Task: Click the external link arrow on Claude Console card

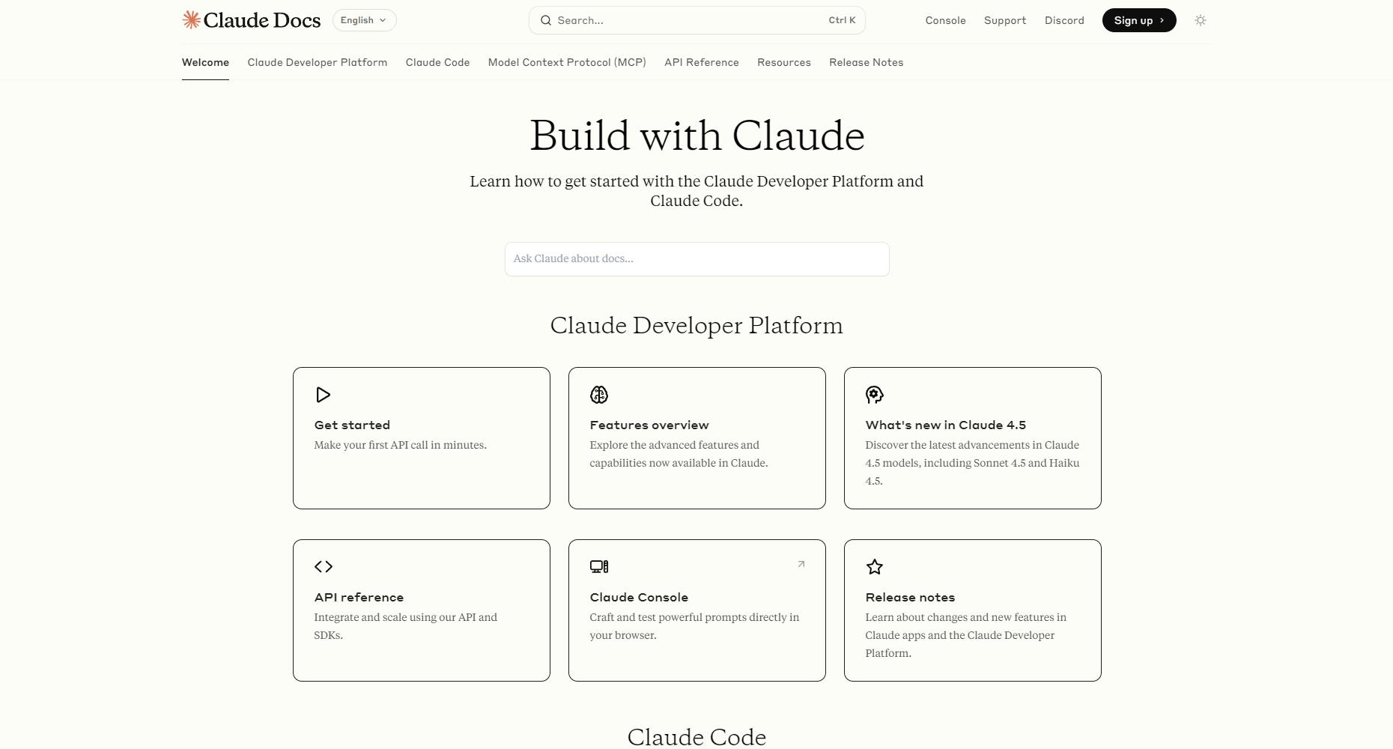Action: coord(801,564)
